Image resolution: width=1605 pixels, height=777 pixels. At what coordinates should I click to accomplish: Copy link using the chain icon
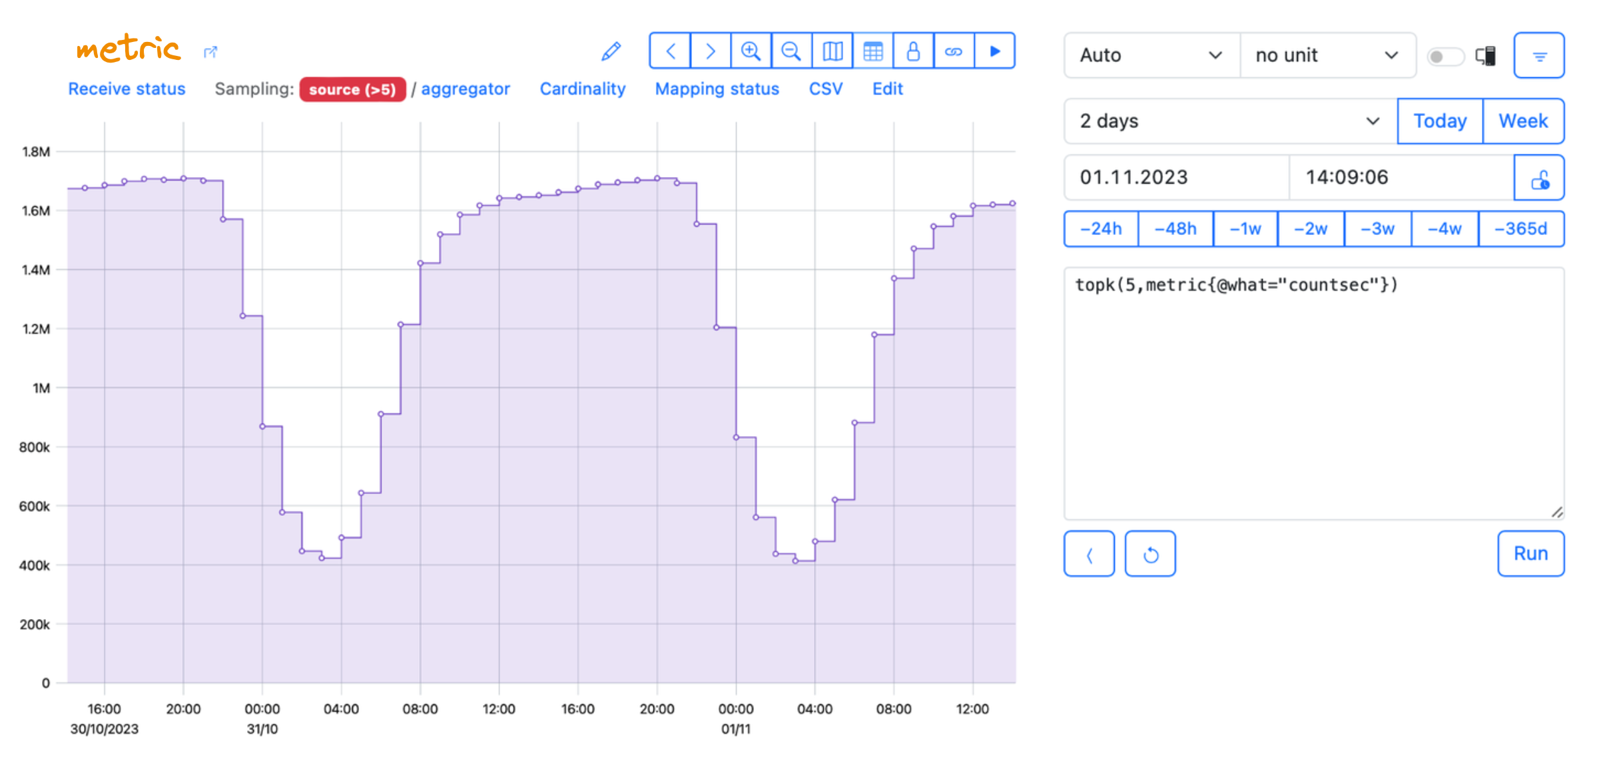pos(954,51)
